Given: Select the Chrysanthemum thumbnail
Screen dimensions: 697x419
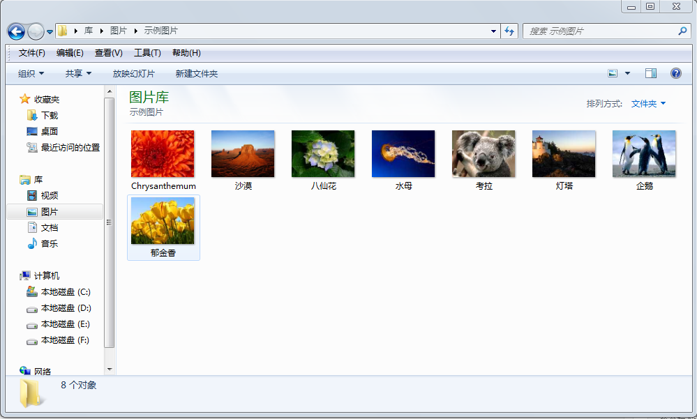Looking at the screenshot, I should click(x=163, y=154).
